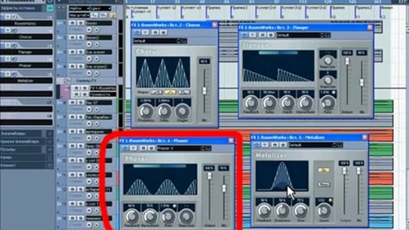409x230 pixels.
Task: Click the Phaser Mix slider handle
Action: tap(224, 188)
